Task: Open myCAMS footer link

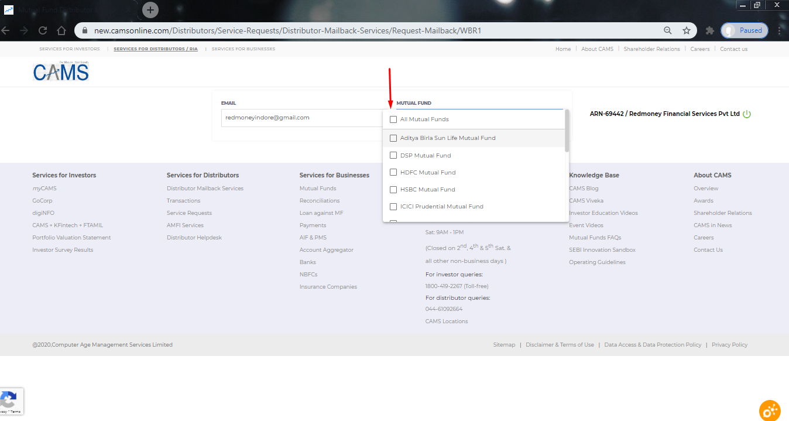Action: point(44,189)
